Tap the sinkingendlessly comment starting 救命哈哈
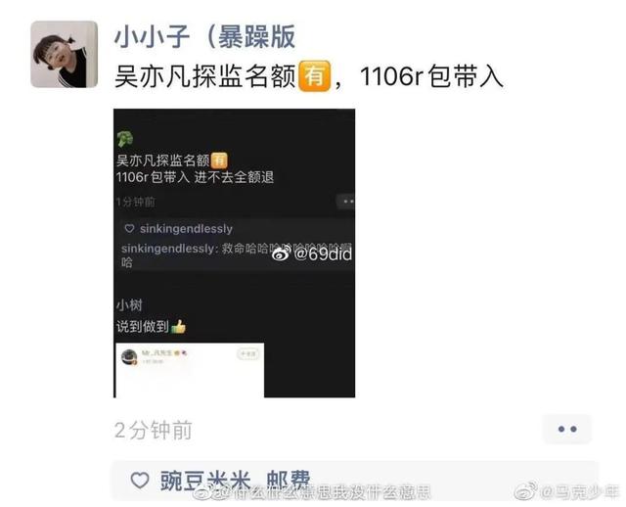The height and width of the screenshot is (507, 626). click(237, 254)
